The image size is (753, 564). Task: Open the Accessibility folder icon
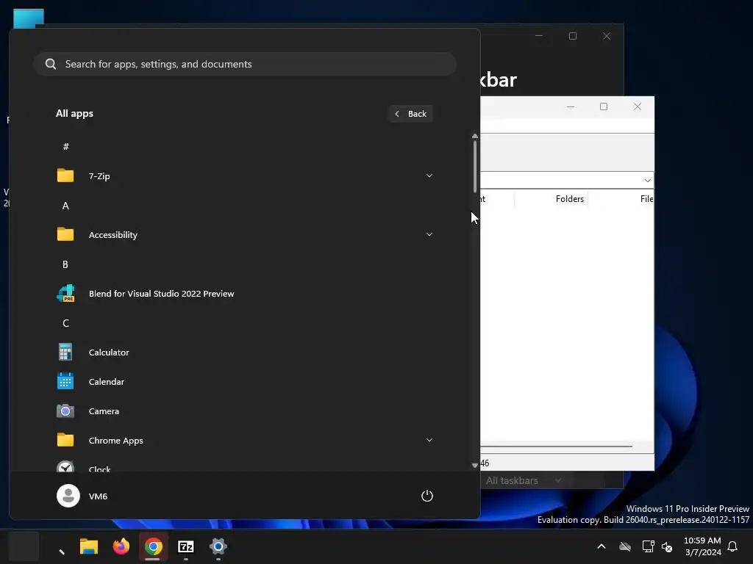coord(65,234)
